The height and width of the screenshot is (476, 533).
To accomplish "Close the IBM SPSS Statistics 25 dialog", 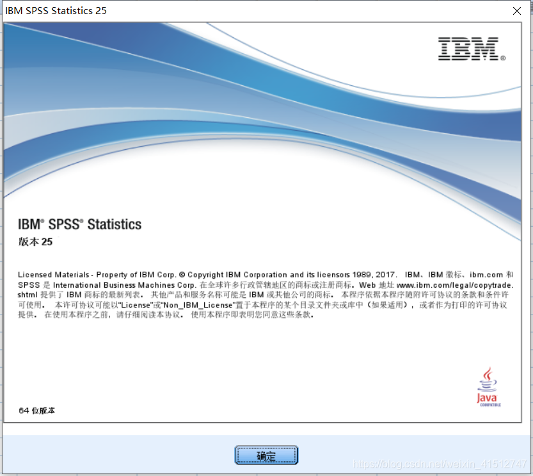I will [517, 11].
